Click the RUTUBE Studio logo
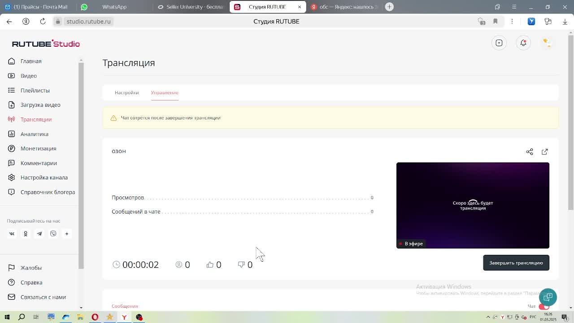Image resolution: width=574 pixels, height=323 pixels. point(46,44)
